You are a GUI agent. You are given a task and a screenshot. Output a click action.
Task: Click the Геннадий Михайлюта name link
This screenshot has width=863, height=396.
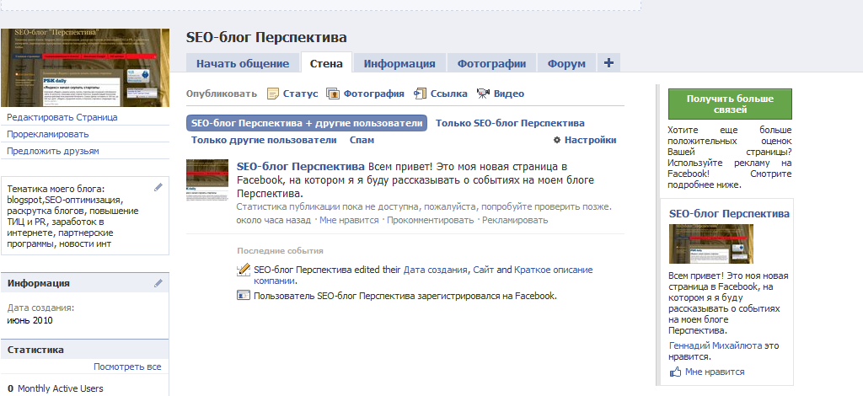coord(716,346)
